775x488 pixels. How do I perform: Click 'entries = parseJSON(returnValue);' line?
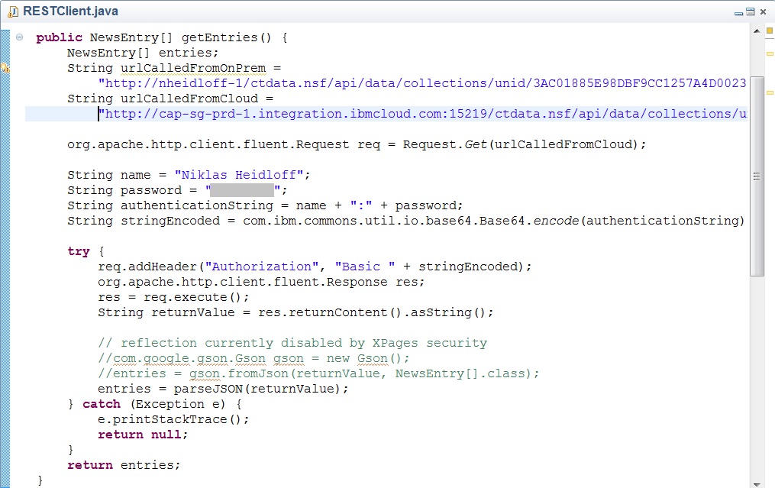pos(223,389)
